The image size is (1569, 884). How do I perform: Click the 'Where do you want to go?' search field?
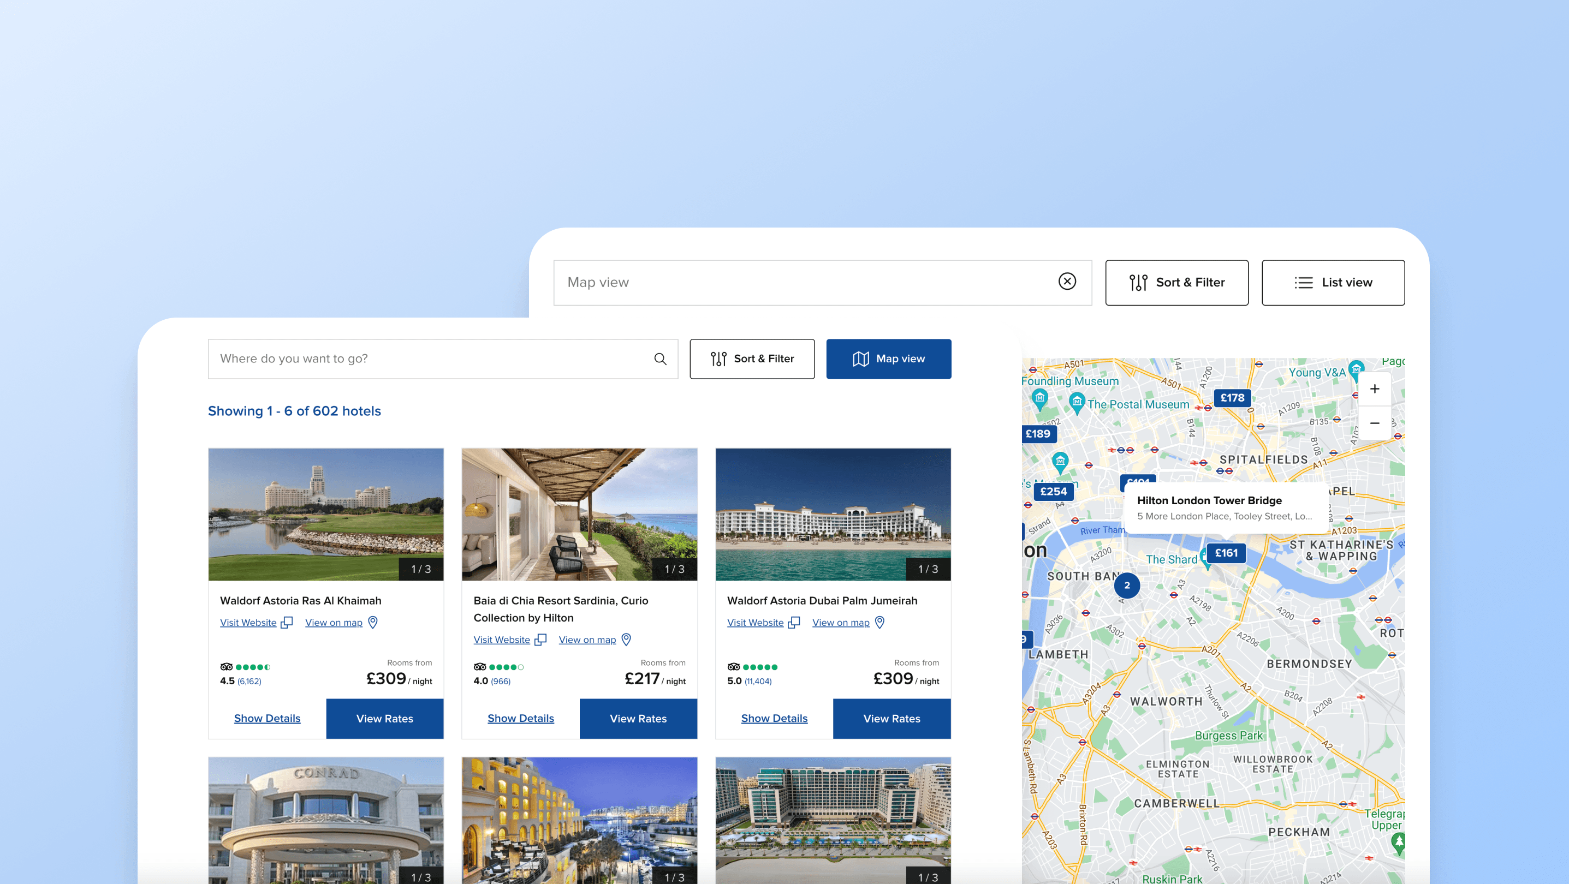click(x=426, y=359)
